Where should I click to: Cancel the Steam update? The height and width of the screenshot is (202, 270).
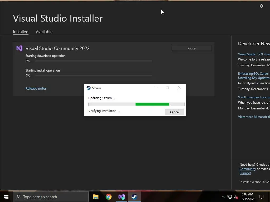tap(175, 112)
